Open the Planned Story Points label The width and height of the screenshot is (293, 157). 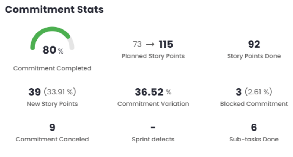(x=153, y=56)
